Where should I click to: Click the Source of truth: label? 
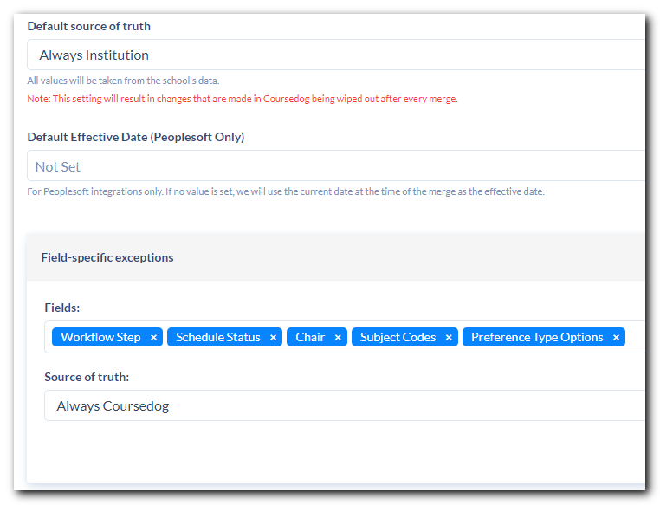[87, 377]
